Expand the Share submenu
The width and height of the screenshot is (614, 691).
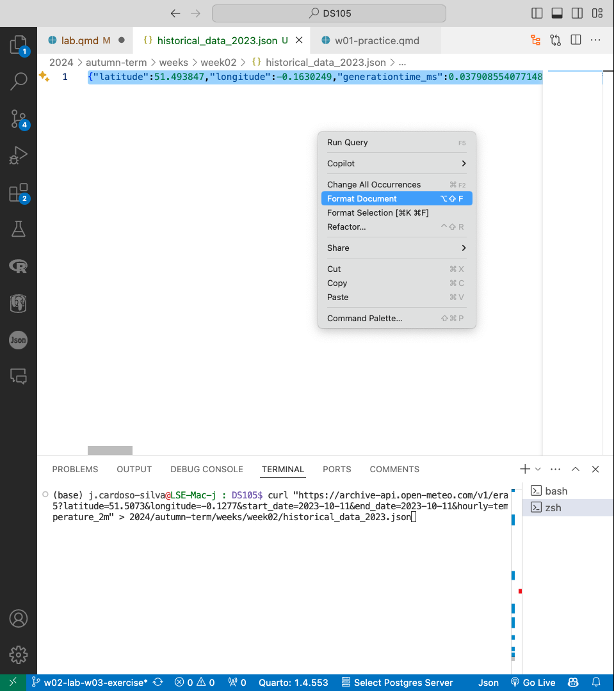[x=396, y=248]
